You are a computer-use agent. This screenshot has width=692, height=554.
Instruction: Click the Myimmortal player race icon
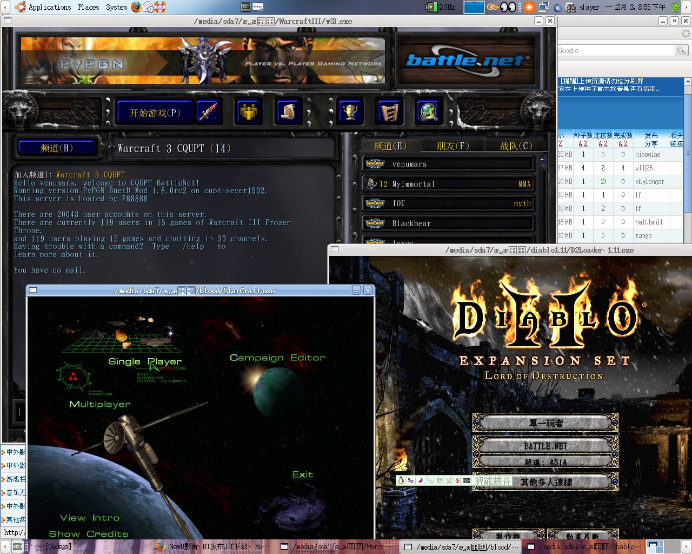371,183
